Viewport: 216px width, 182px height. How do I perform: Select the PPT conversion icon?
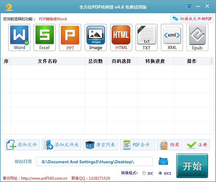point(70,37)
